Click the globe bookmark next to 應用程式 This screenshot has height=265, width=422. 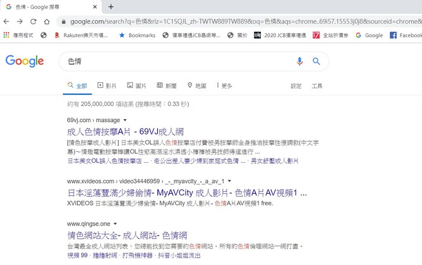[x=43, y=35]
